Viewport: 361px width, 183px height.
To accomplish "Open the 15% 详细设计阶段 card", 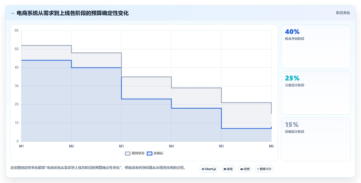I will (316, 139).
